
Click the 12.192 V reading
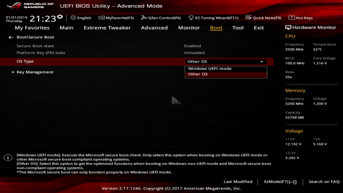tap(293, 144)
